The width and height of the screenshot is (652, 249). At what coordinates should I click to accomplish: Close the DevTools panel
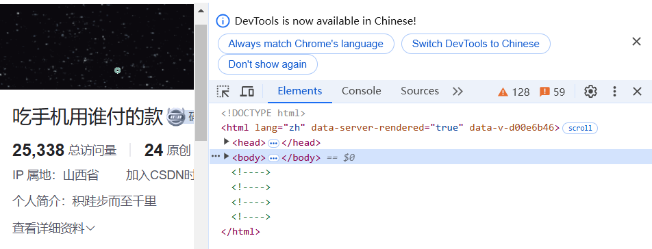coord(637,91)
